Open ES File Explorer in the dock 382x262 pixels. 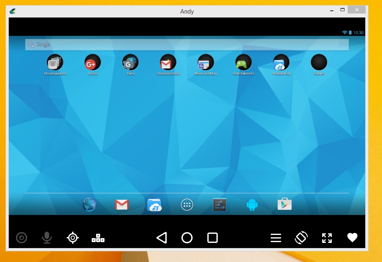pos(154,205)
